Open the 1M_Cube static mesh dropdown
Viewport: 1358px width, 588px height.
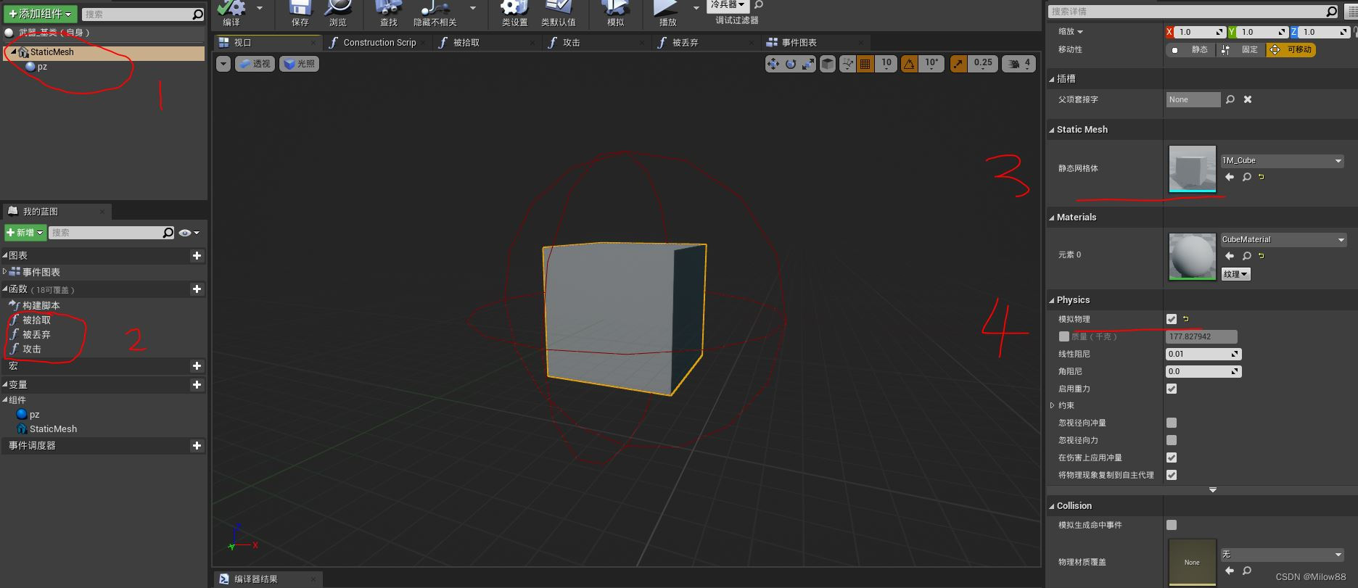(x=1281, y=161)
